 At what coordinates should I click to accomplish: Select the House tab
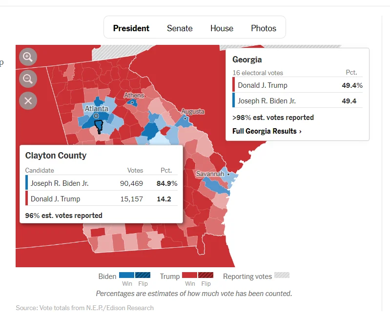pos(222,28)
